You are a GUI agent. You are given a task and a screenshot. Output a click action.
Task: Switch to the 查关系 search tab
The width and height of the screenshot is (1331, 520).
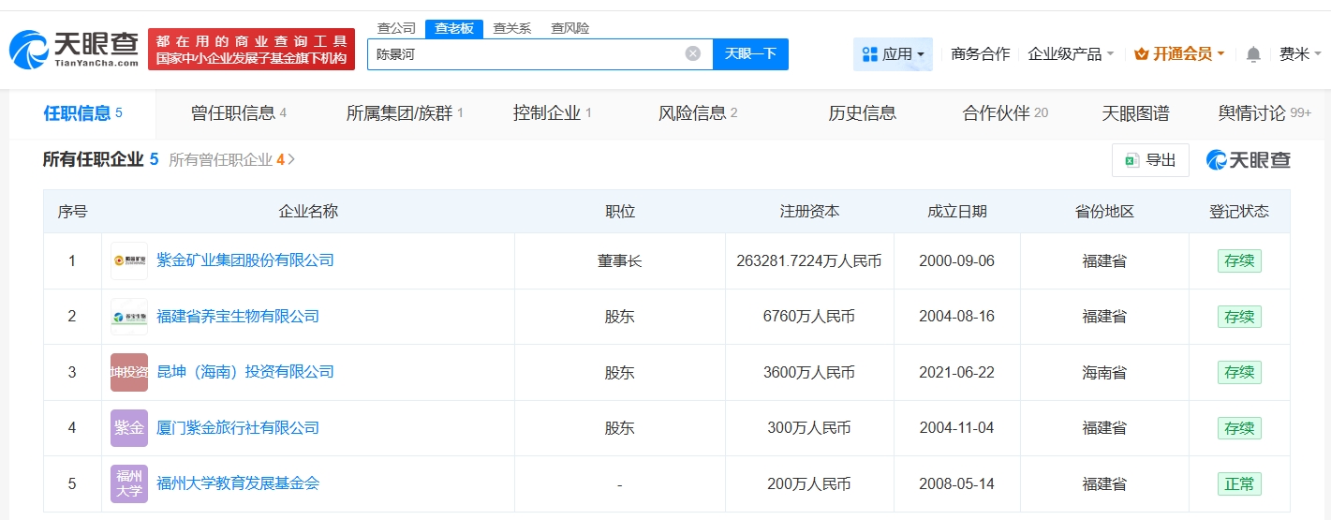[x=512, y=28]
